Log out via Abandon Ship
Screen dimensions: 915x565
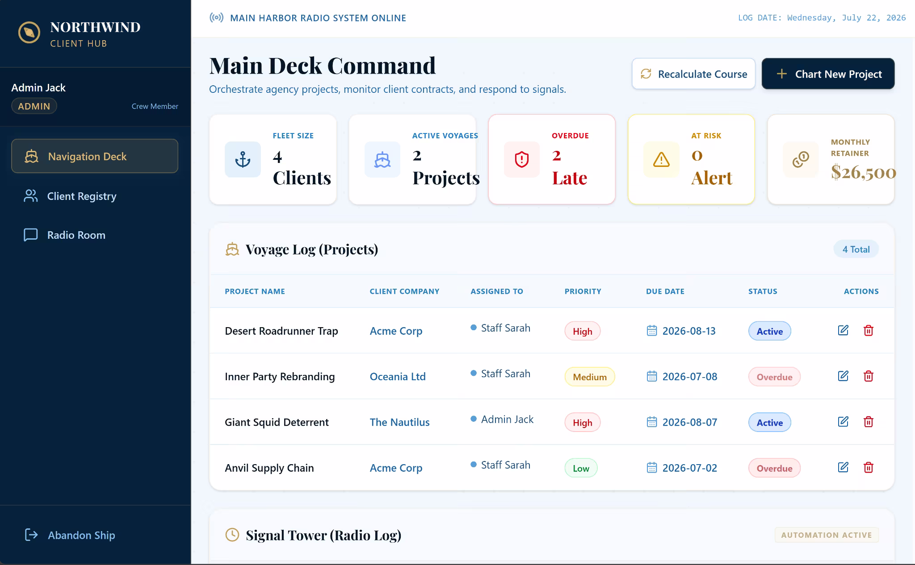coord(70,535)
